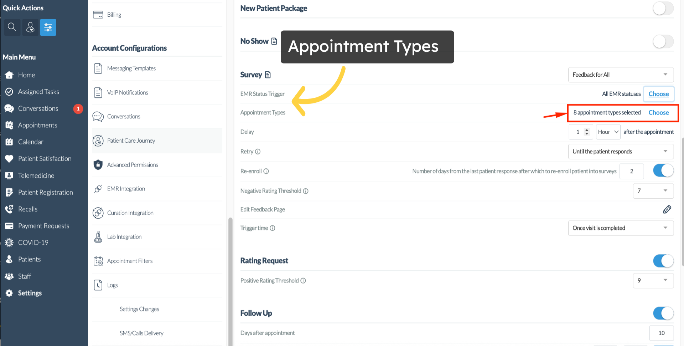Click the info icon next to Retry

pyautogui.click(x=258, y=152)
